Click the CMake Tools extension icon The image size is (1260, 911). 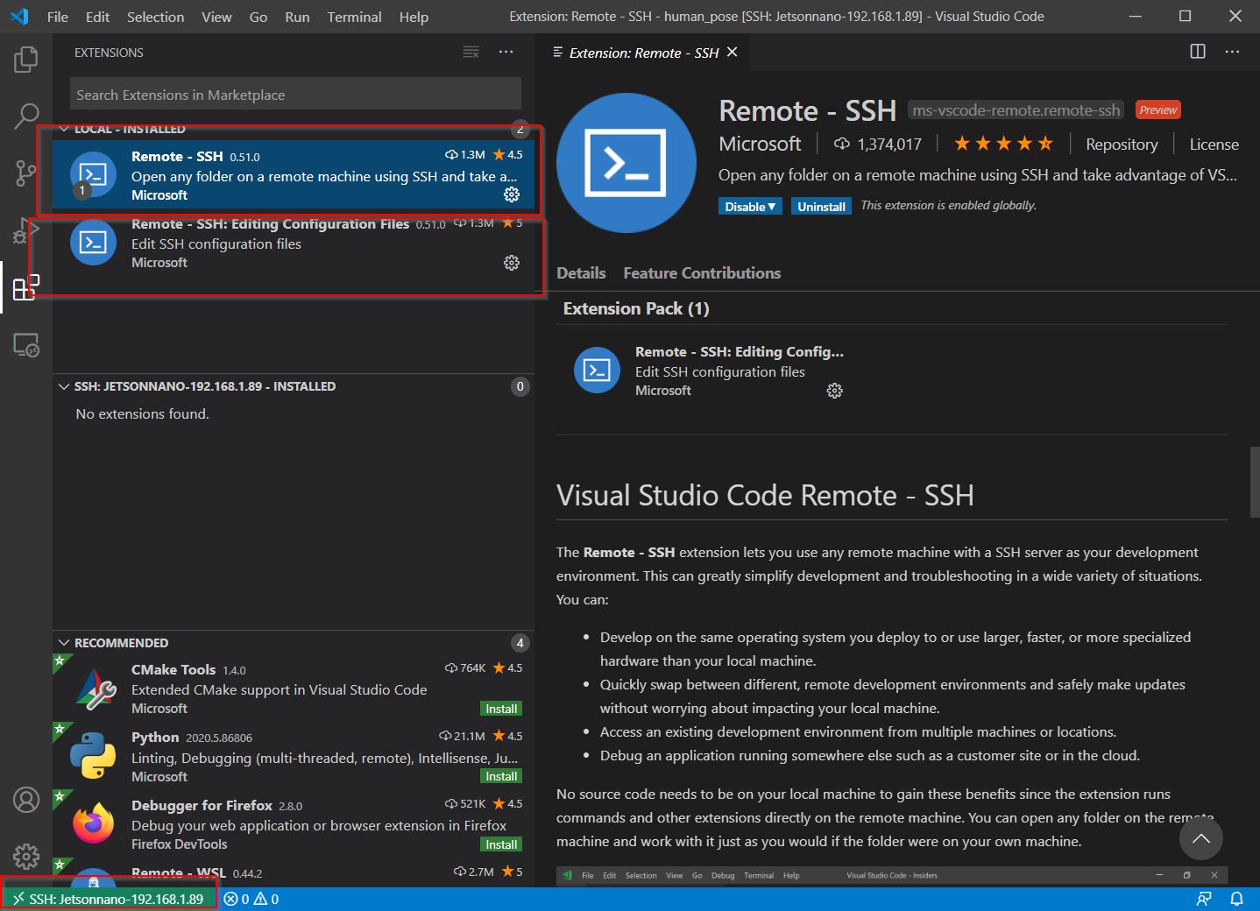click(95, 688)
